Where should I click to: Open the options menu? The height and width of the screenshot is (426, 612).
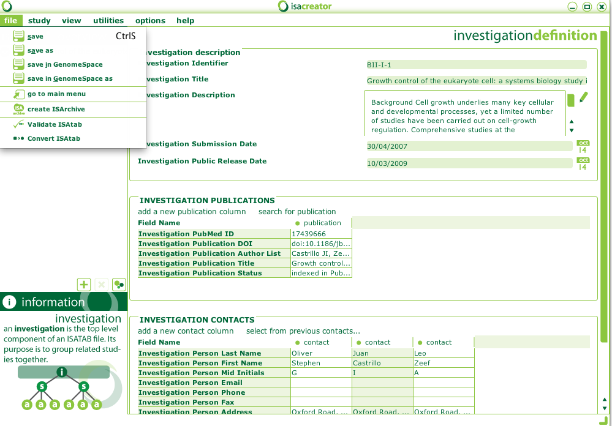coord(150,21)
